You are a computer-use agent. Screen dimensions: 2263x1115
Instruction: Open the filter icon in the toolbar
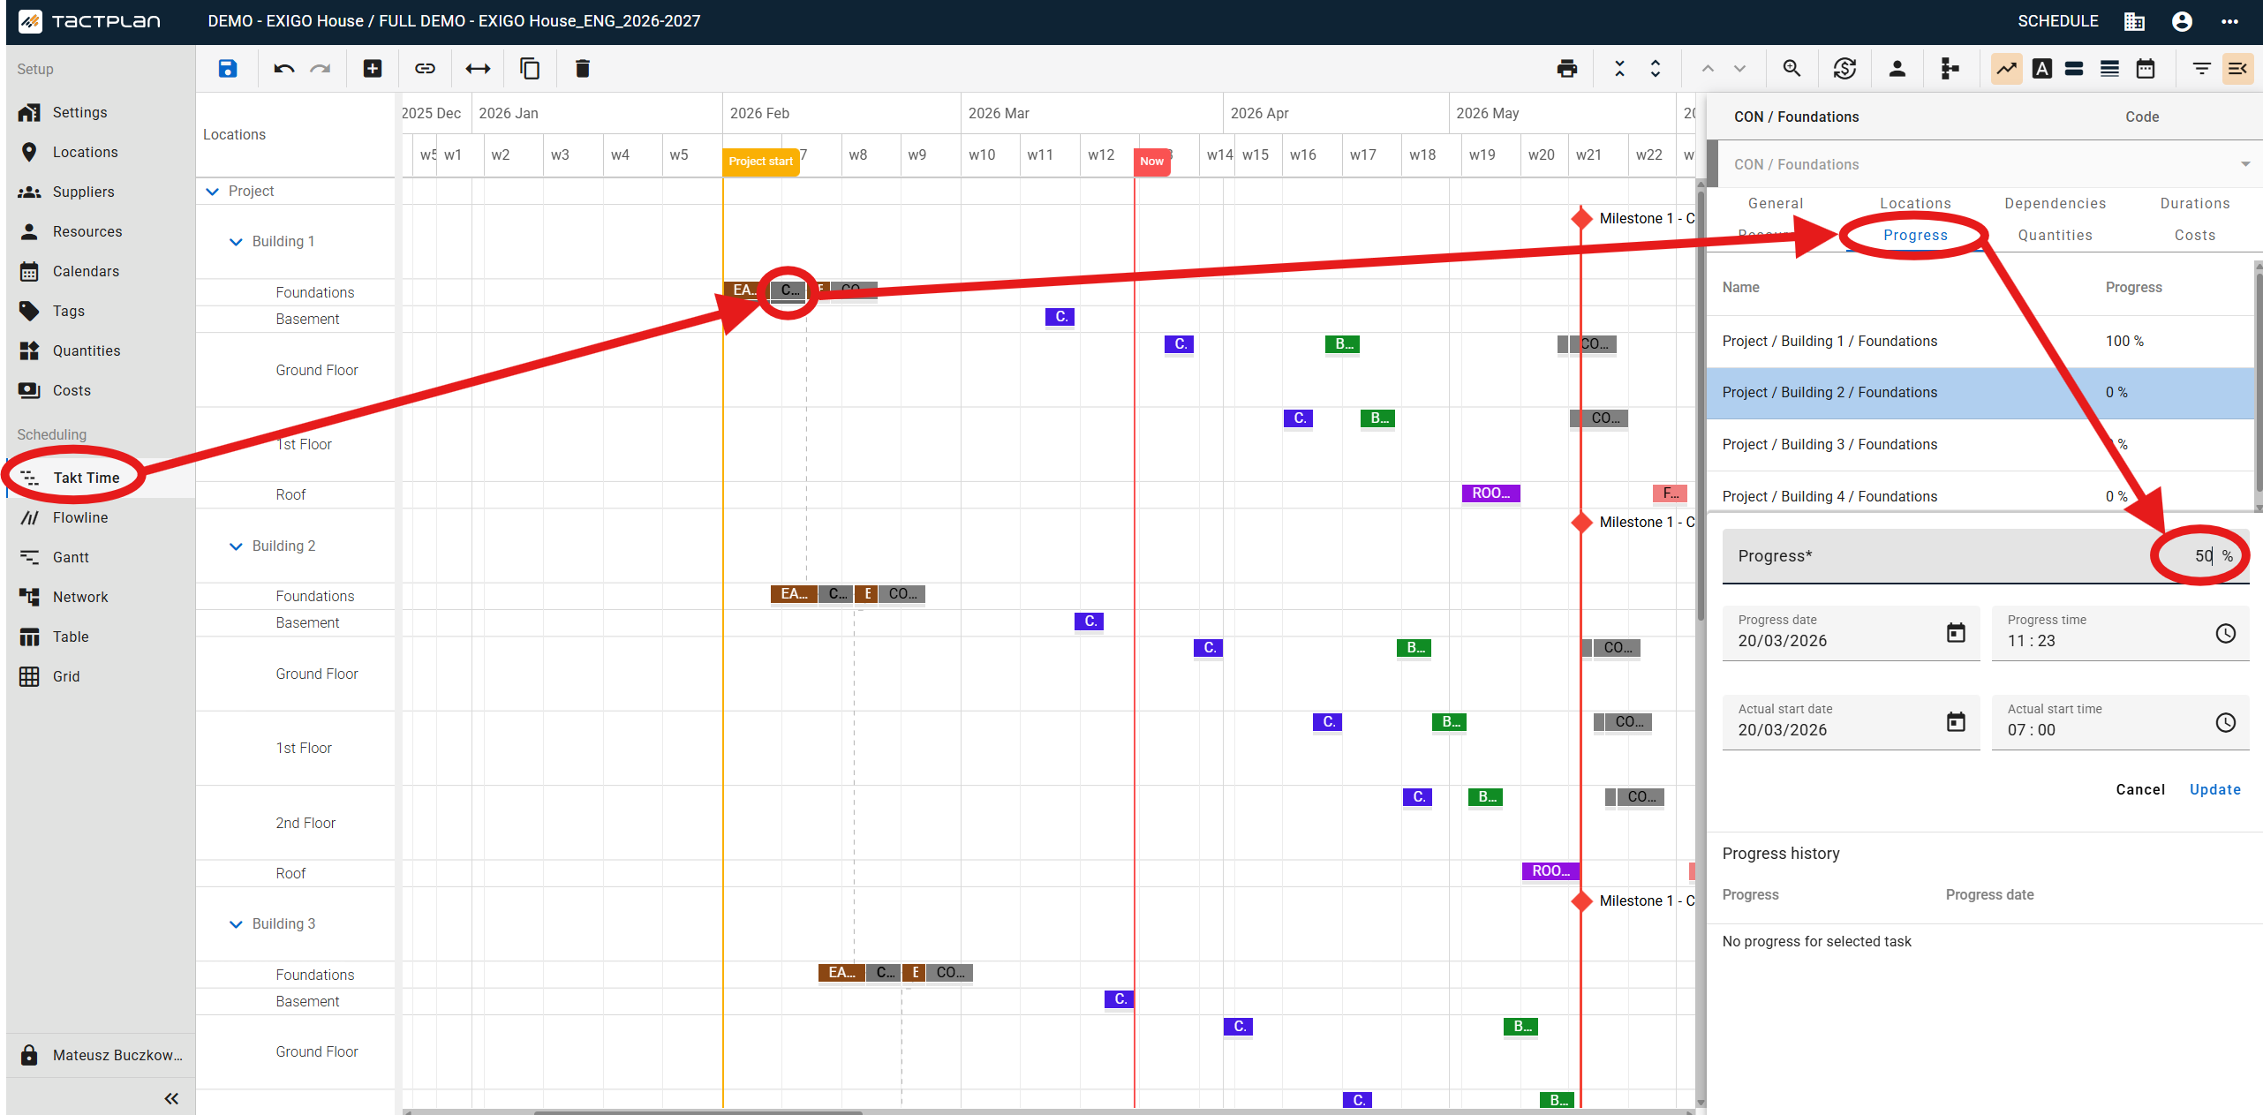click(2202, 69)
